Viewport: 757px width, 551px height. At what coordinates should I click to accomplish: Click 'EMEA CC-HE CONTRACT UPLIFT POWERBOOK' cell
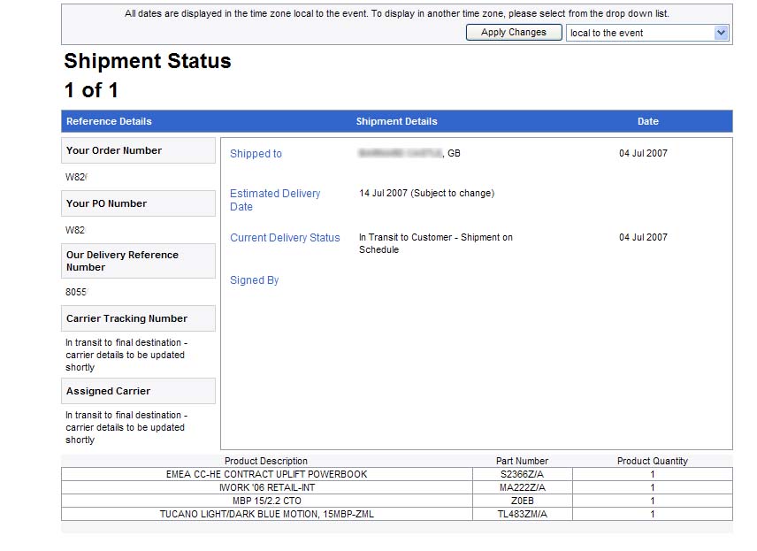tap(266, 474)
